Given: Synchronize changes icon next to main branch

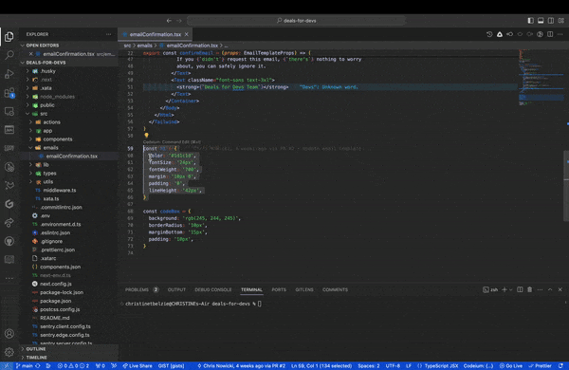Looking at the screenshot, I should [37, 365].
